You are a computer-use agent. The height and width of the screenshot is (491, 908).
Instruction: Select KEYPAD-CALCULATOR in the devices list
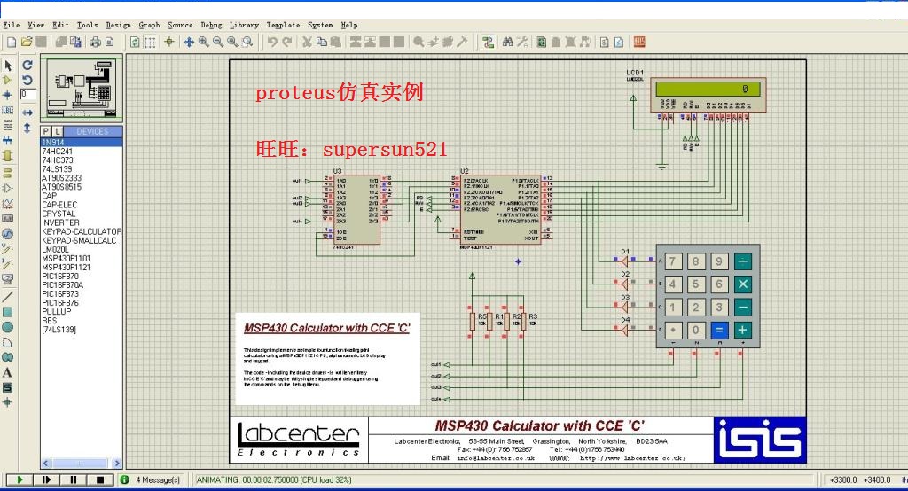tap(81, 231)
